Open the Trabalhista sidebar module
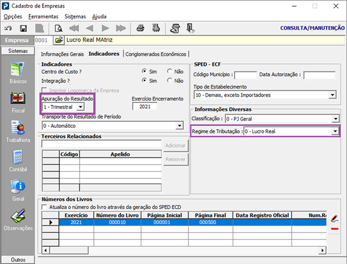 18,131
